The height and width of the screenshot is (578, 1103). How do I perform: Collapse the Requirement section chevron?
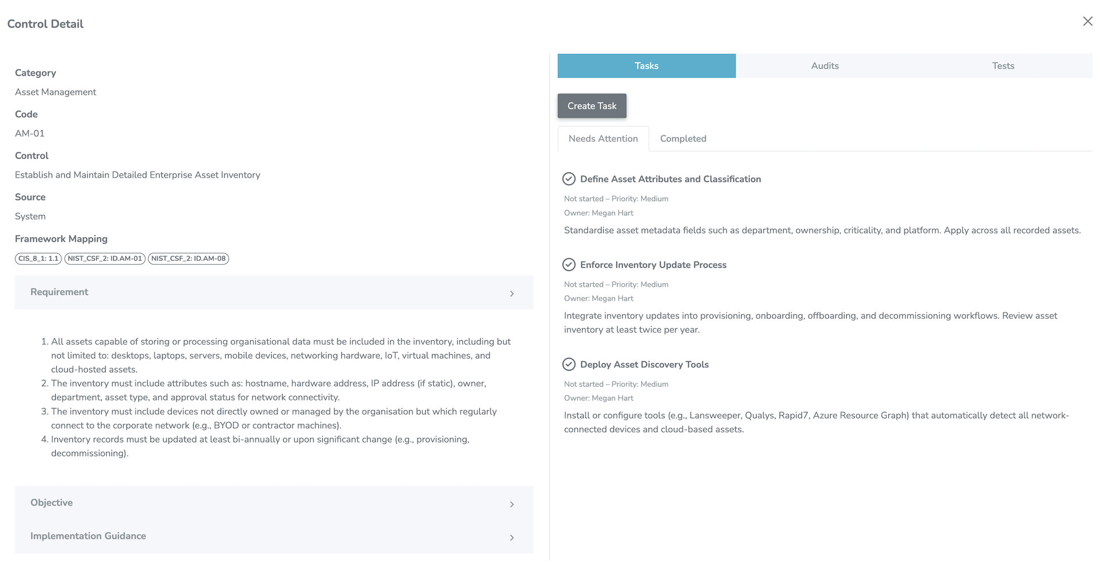pyautogui.click(x=512, y=294)
